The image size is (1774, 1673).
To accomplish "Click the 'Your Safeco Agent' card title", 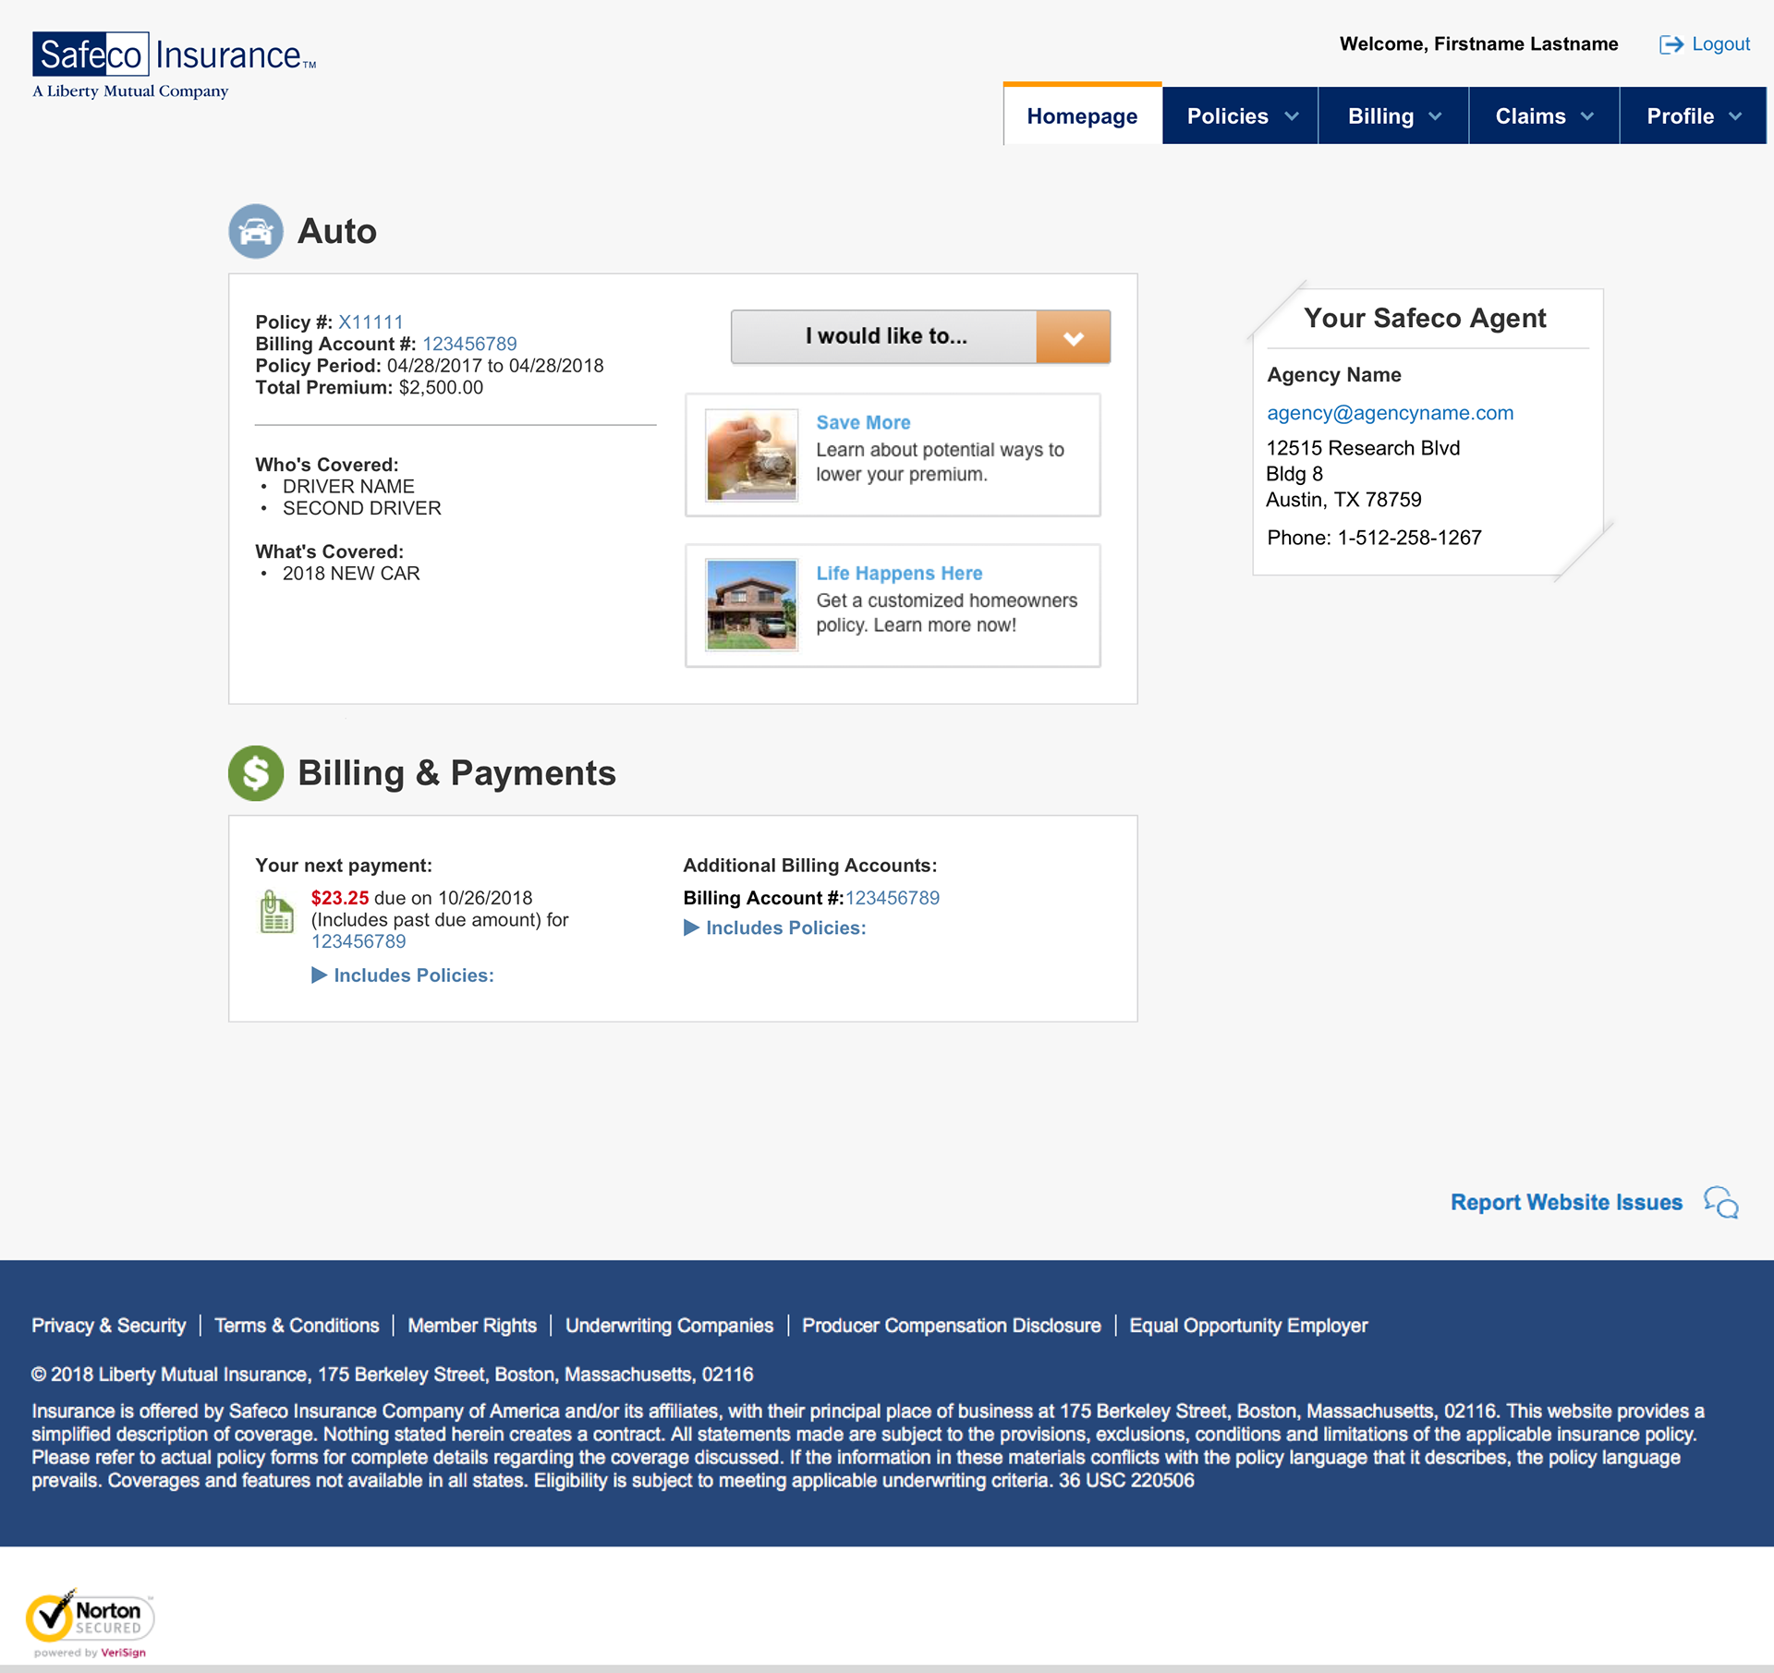I will pos(1425,319).
